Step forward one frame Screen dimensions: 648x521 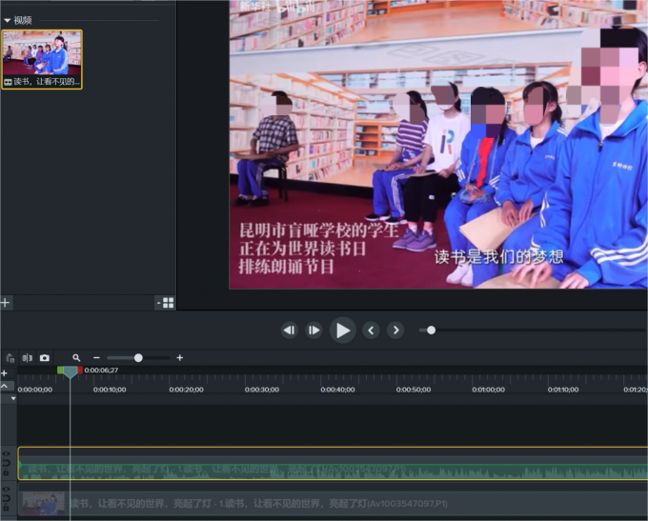coord(314,331)
